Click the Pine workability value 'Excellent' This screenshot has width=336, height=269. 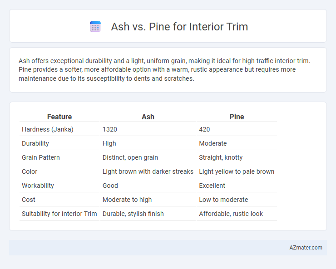[x=212, y=186]
